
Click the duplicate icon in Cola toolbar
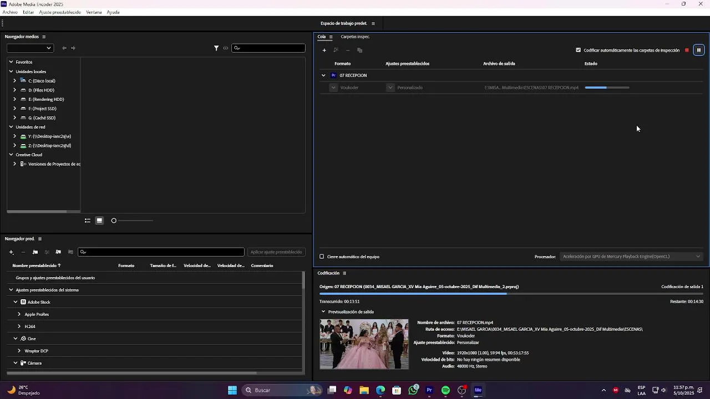(359, 50)
